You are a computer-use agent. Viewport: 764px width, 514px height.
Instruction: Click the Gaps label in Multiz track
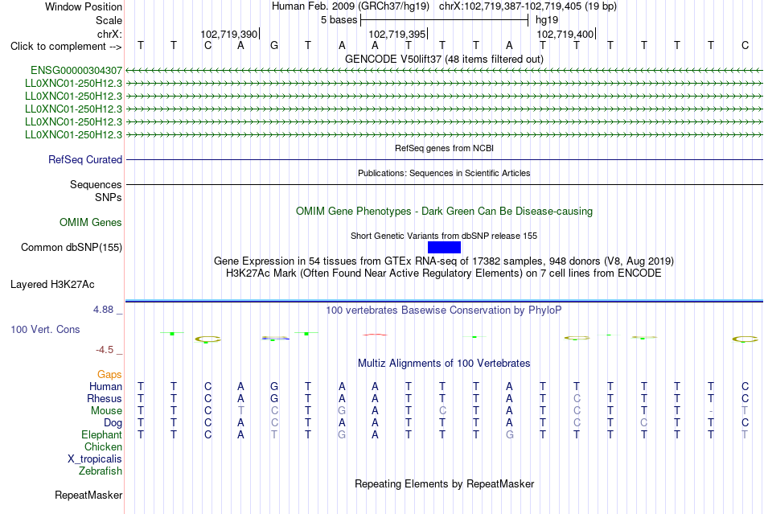click(x=109, y=375)
